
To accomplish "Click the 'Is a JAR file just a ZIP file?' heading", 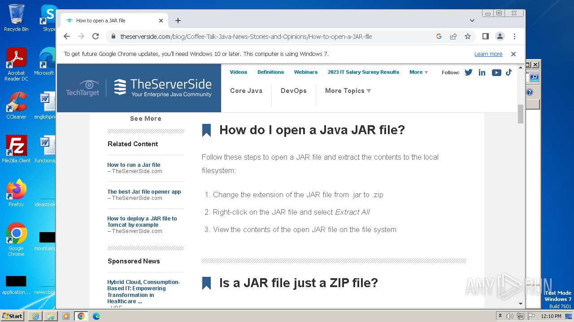I will pos(299,283).
